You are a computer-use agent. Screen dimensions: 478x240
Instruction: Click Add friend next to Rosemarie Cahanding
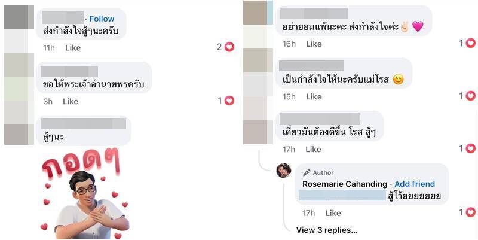pyautogui.click(x=415, y=184)
